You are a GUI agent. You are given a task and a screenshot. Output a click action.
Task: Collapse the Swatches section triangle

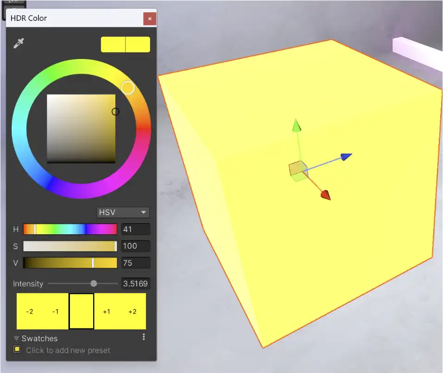pyautogui.click(x=16, y=338)
